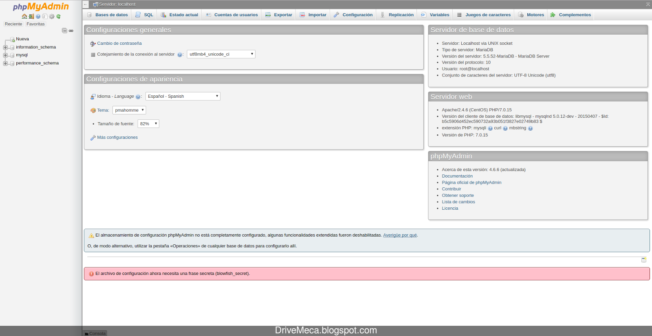The width and height of the screenshot is (652, 336).
Task: Expand the performance_schema tree node
Action: click(5, 63)
